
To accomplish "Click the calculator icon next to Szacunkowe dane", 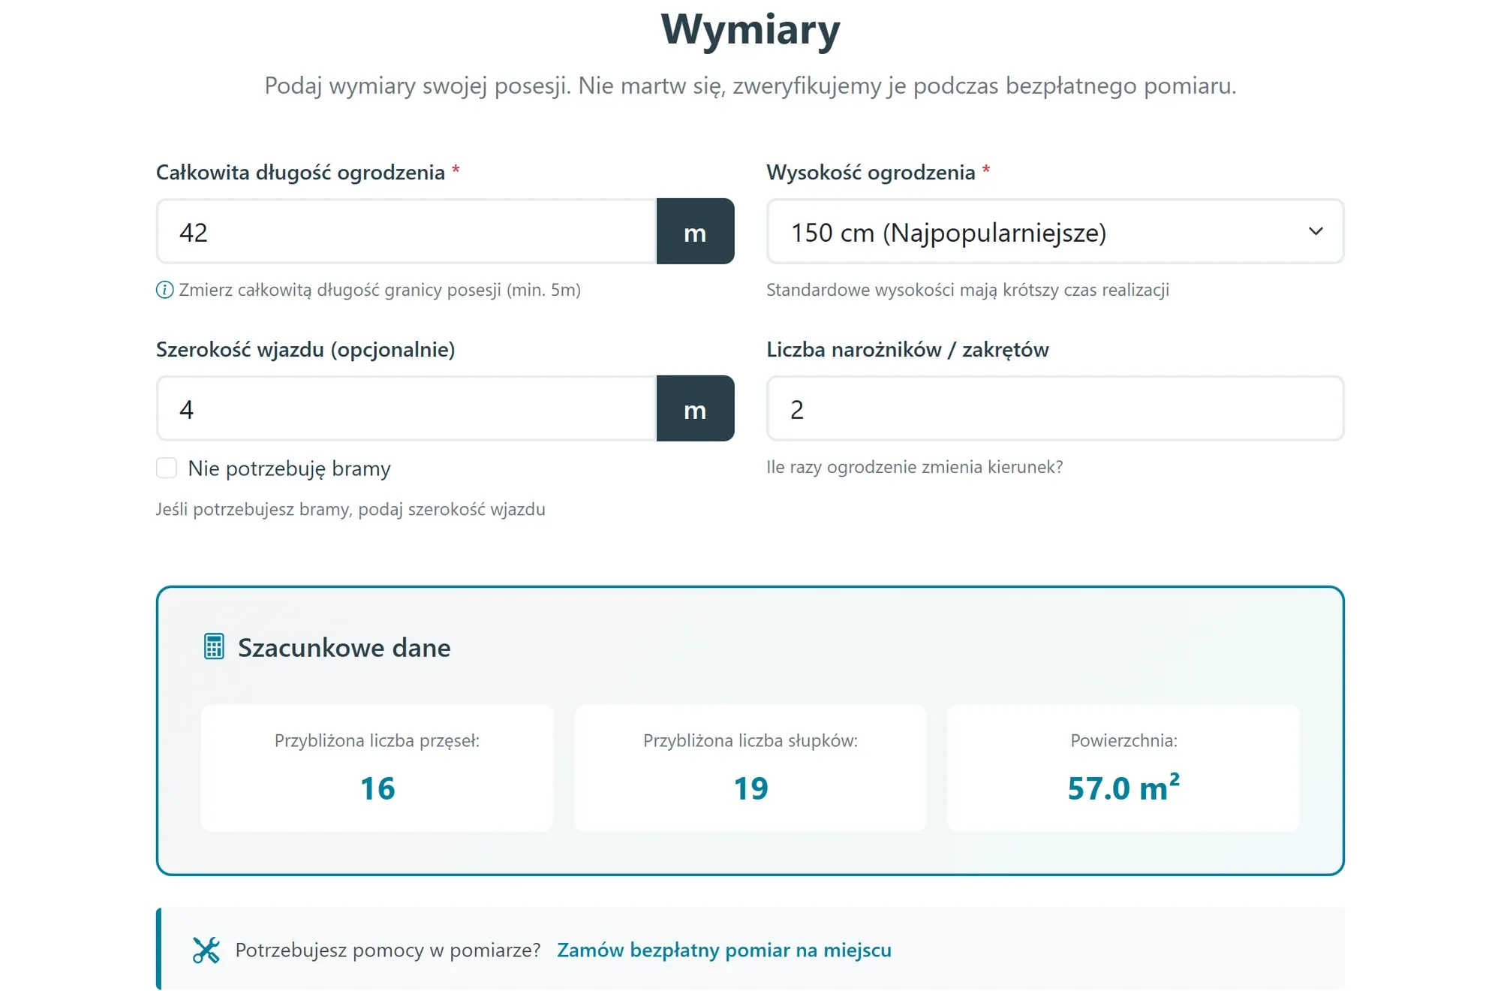I will tap(214, 646).
